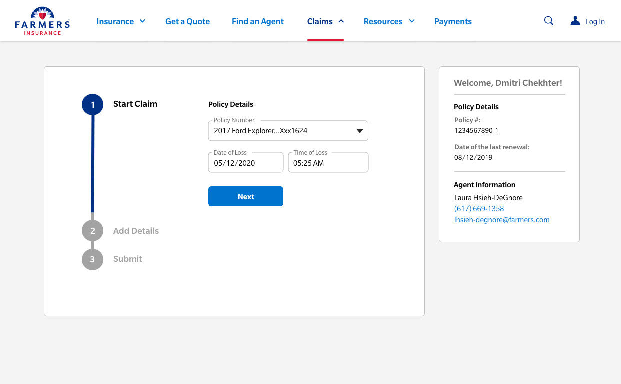
Task: Select step 3 circle indicator
Action: (92, 259)
